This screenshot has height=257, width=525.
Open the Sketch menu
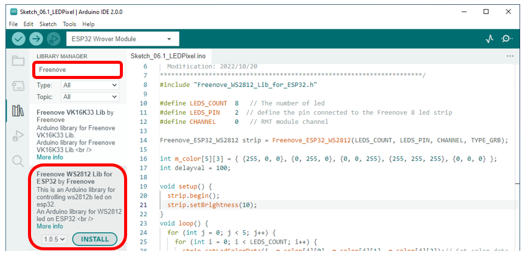(x=48, y=24)
